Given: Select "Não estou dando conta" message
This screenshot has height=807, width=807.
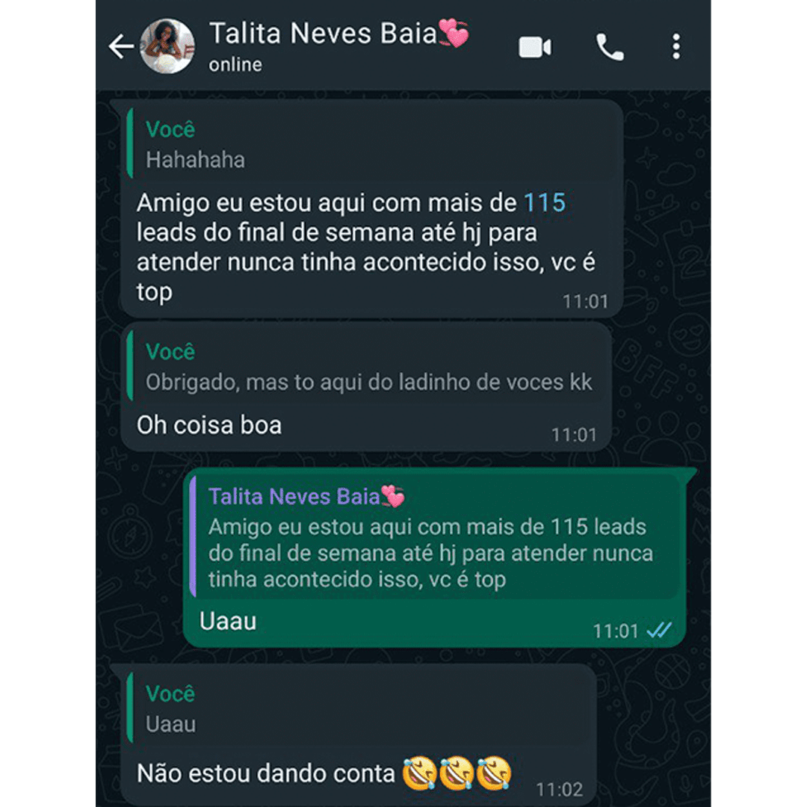Looking at the screenshot, I should [265, 773].
